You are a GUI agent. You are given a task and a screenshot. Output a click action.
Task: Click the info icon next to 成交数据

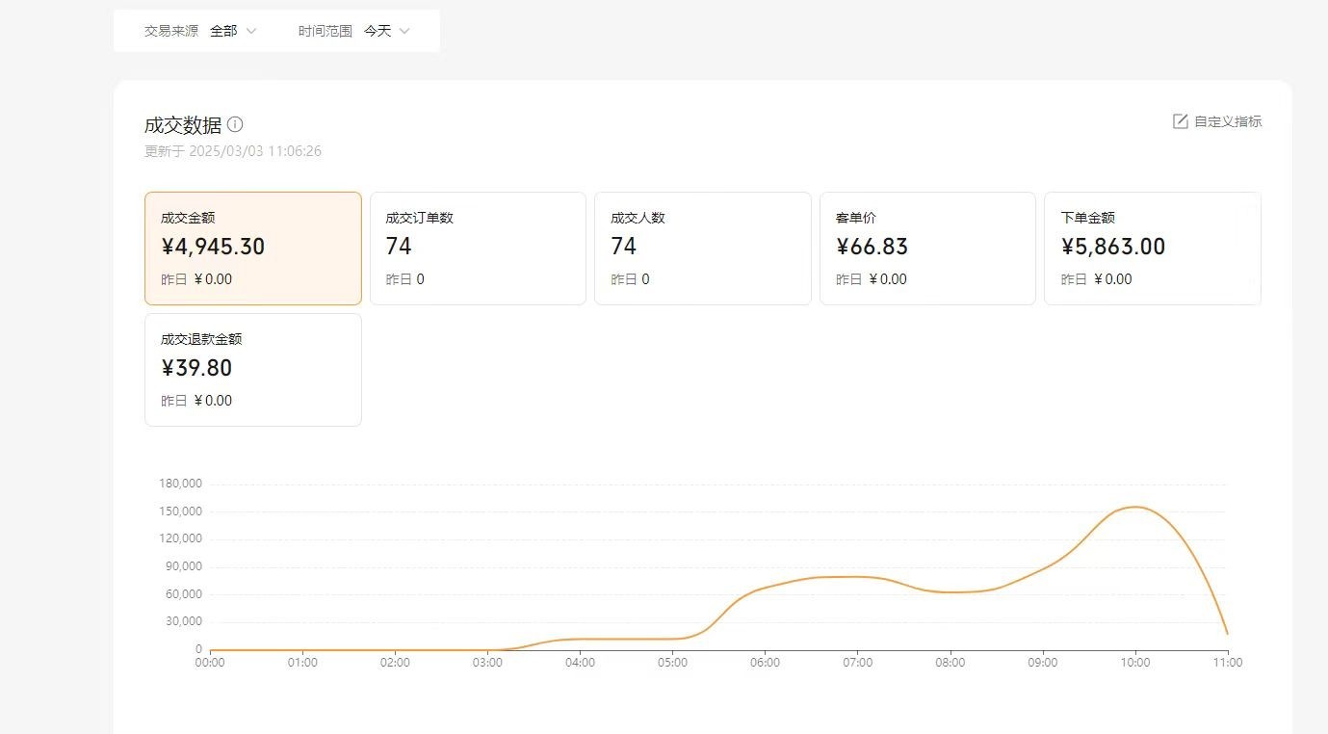(235, 124)
